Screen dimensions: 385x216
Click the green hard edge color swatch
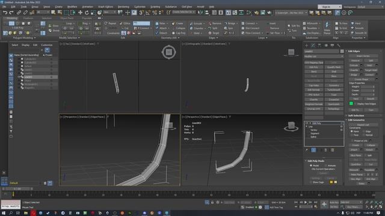tap(351, 104)
